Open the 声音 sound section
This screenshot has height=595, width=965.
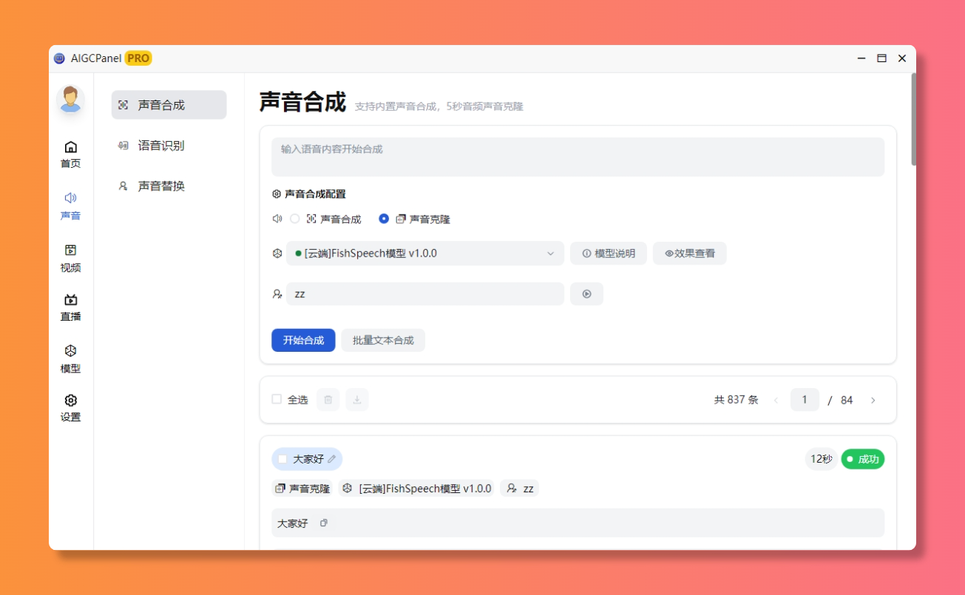[x=70, y=206]
